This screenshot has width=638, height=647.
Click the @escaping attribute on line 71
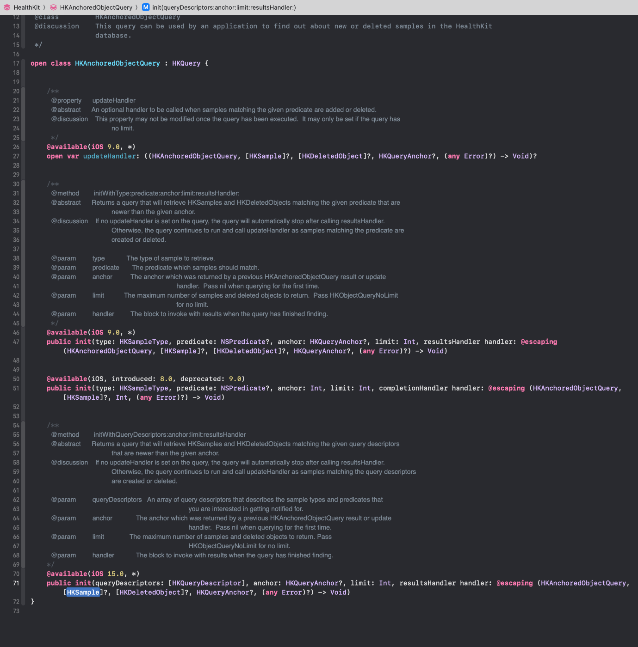(x=514, y=583)
